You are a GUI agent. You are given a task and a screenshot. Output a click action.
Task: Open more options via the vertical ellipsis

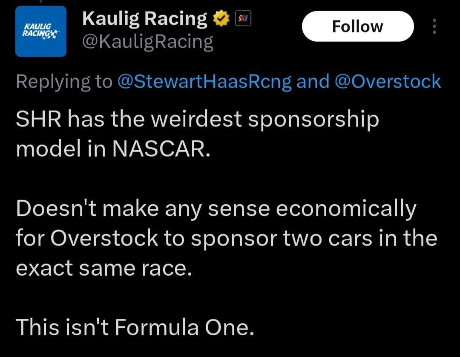[x=435, y=26]
